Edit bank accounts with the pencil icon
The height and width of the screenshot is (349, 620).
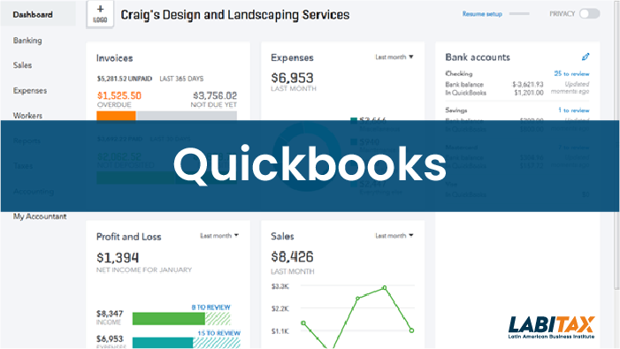pos(586,57)
